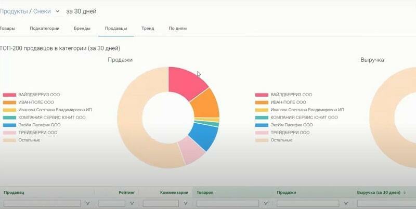The width and height of the screenshot is (416, 209).
Task: Sort table by Продажи column header
Action: coord(287,192)
